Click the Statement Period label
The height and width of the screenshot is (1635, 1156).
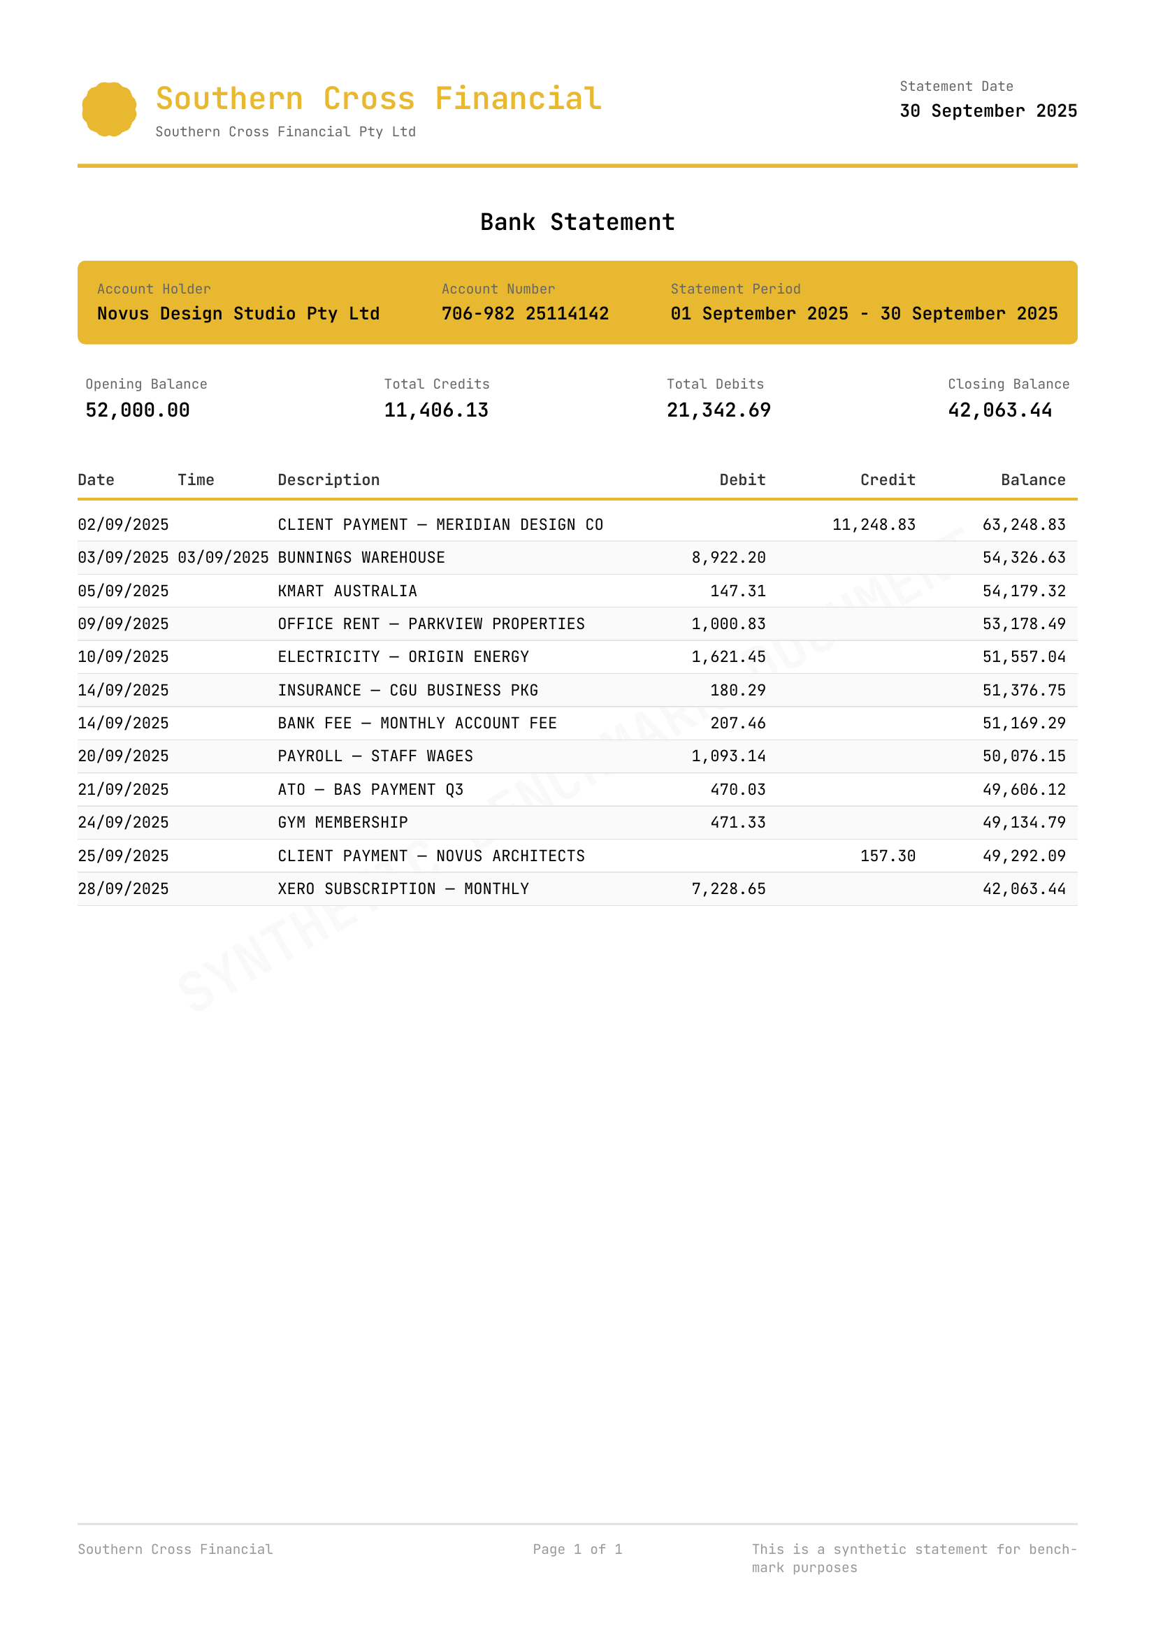click(x=735, y=289)
